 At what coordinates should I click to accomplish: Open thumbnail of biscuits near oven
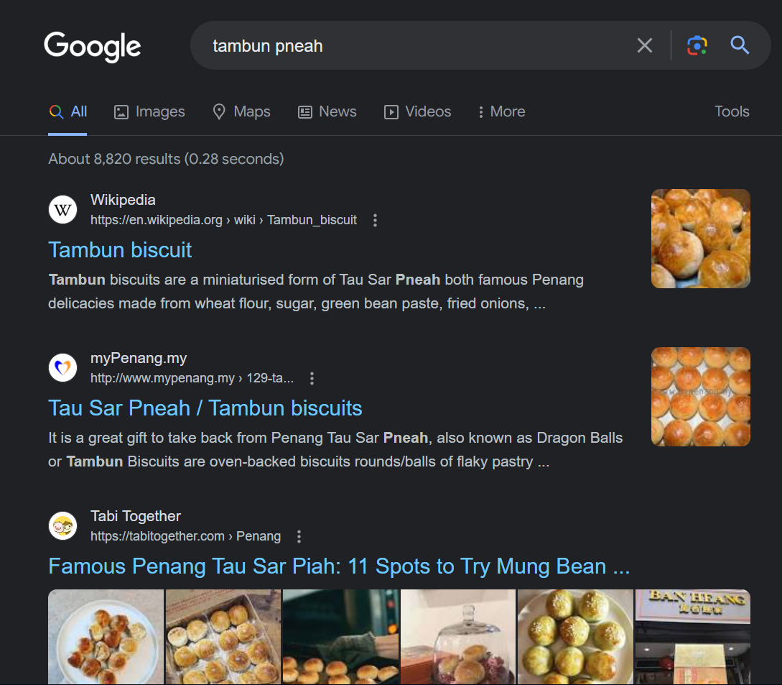click(x=340, y=637)
